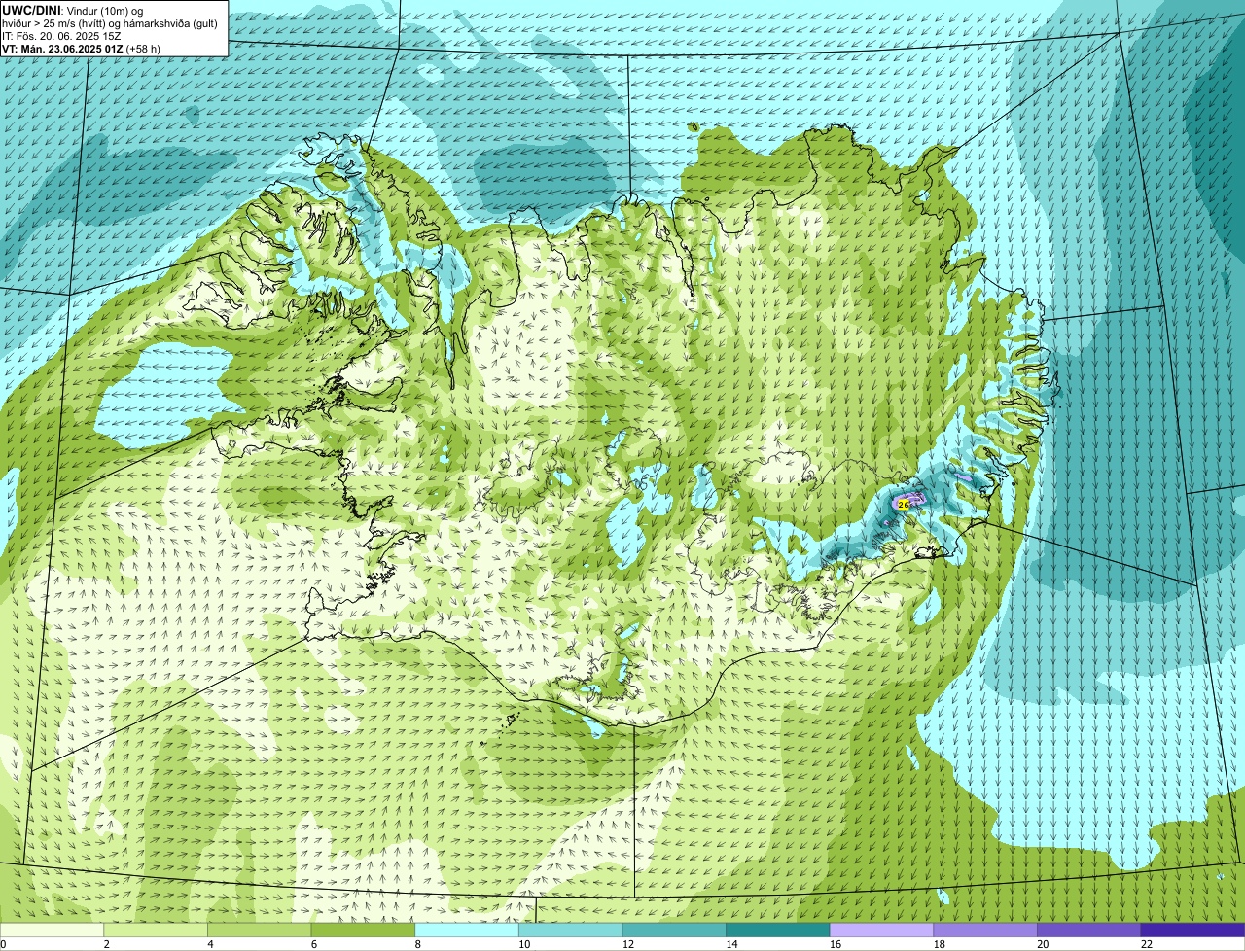Image resolution: width=1245 pixels, height=951 pixels.
Task: Click the 14–16 m/s dark teal legend swatch
Action: [x=778, y=930]
